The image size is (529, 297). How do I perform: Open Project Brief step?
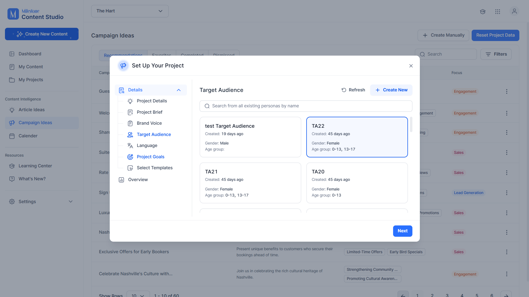coord(149,112)
